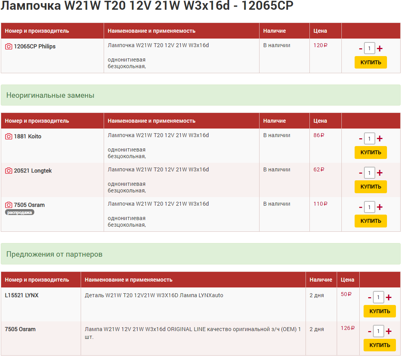This screenshot has height=356, width=401.
Task: Click the распродажа badge under 7505 Osram
Action: click(x=20, y=212)
